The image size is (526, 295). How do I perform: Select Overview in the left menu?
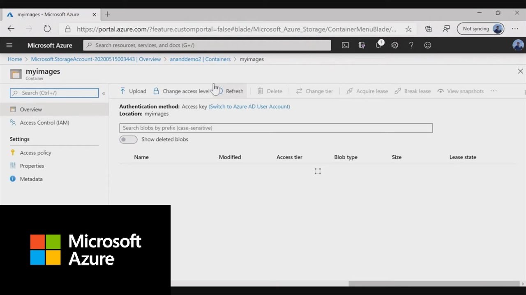point(54,109)
